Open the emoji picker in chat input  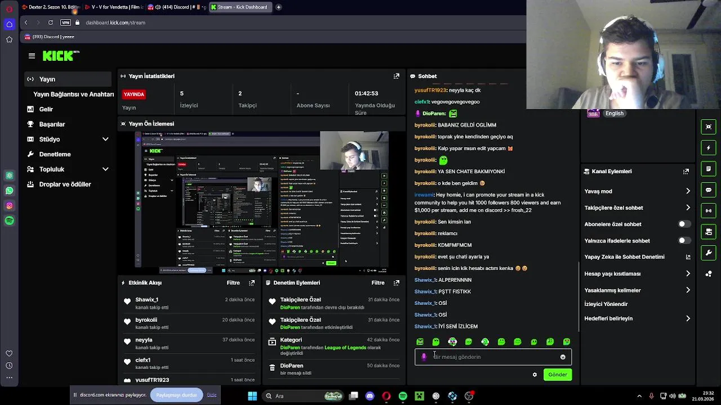click(x=563, y=357)
